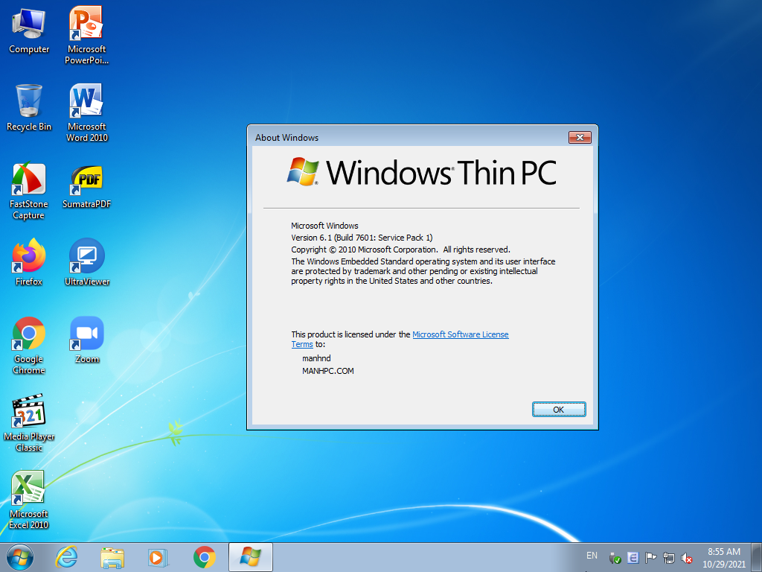This screenshot has height=572, width=762.
Task: Close the About Windows dialog
Action: click(x=579, y=137)
